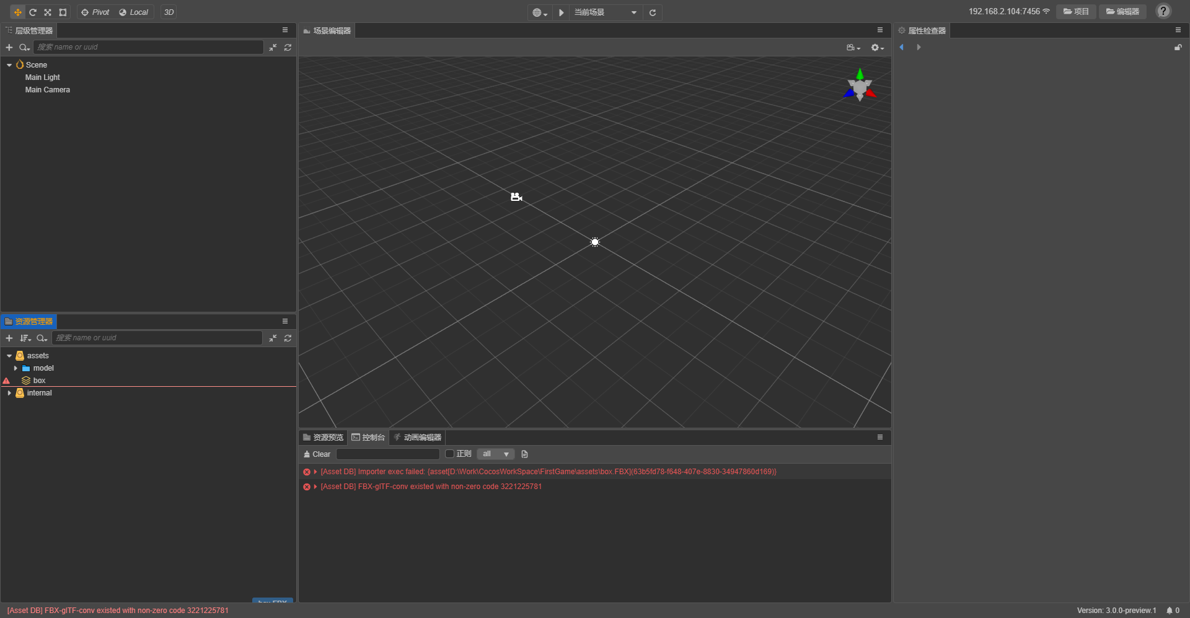Expand the model folder
Image resolution: width=1190 pixels, height=618 pixels.
[15, 368]
